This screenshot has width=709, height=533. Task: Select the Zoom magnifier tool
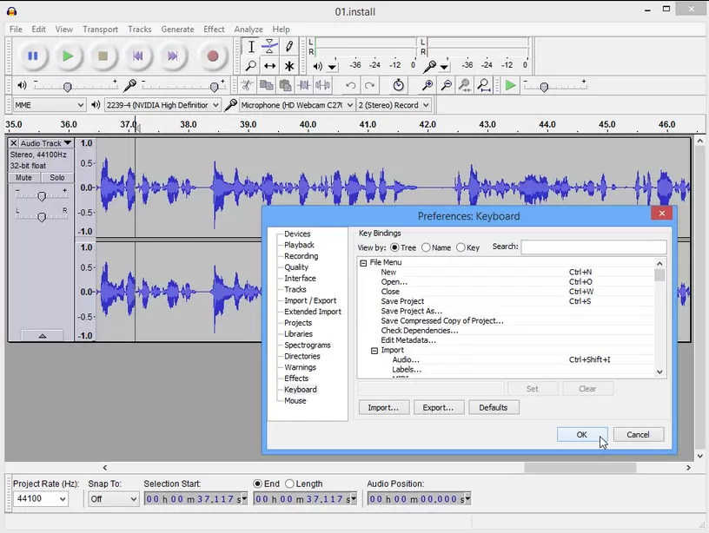pos(251,66)
